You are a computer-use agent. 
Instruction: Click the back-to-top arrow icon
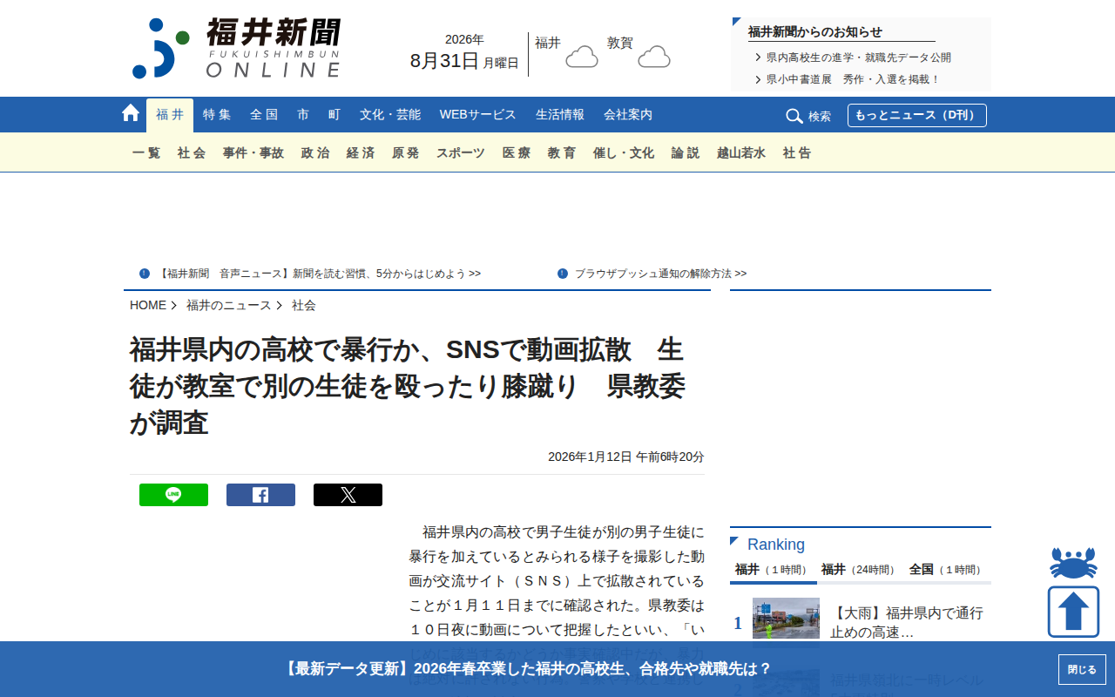[x=1073, y=612]
